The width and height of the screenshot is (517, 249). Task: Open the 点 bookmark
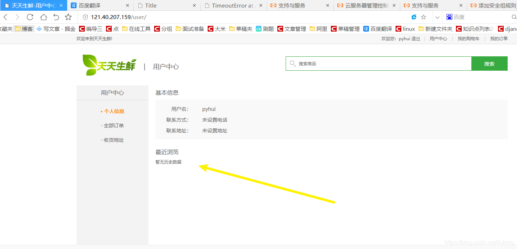pyautogui.click(x=112, y=29)
